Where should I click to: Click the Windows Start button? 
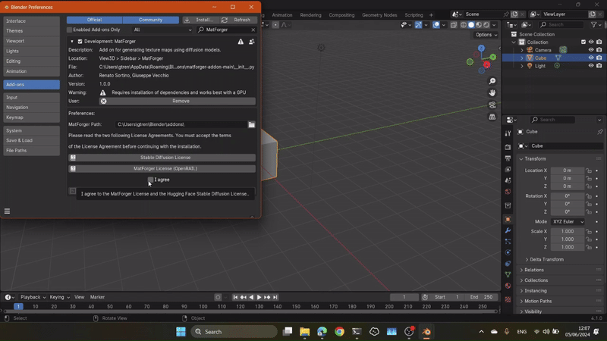click(x=181, y=332)
